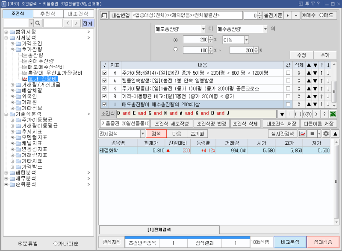Move condition K down one row (filled triangle)
The image size is (342, 251).
coord(315,89)
